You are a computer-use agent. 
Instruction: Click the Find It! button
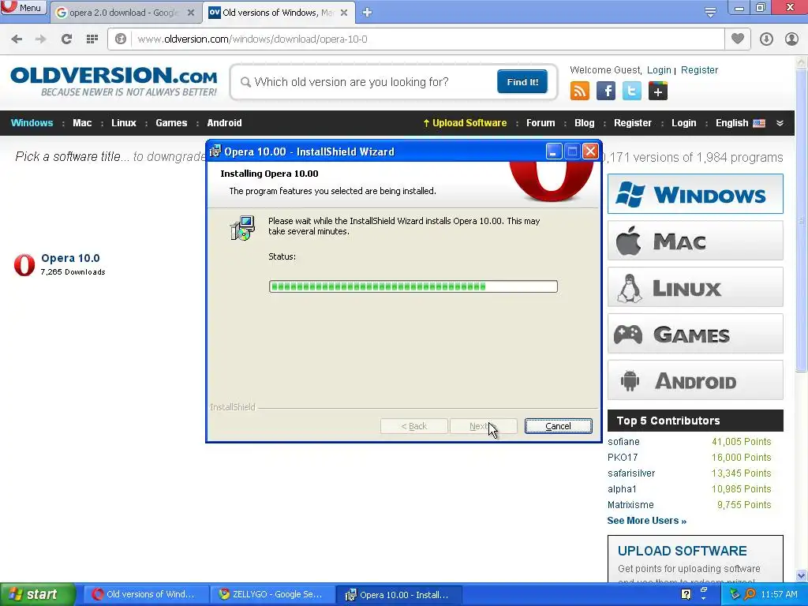[x=522, y=82]
